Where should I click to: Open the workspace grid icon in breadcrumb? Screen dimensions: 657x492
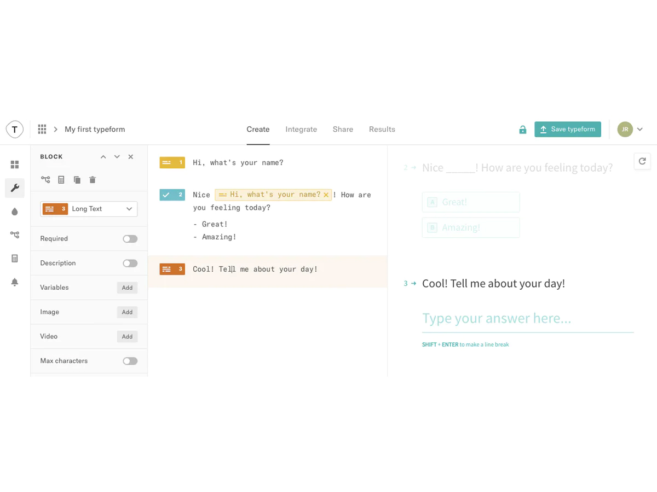tap(42, 130)
